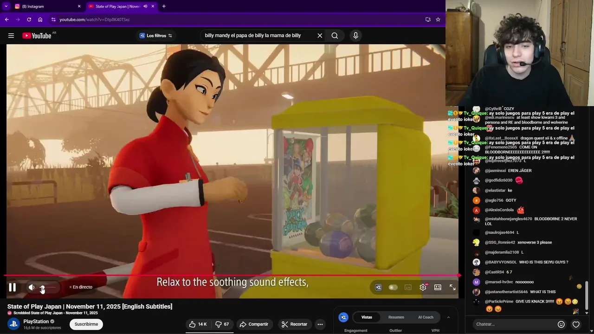594x334 pixels.
Task: Clip the video with Recortar
Action: tap(294, 324)
